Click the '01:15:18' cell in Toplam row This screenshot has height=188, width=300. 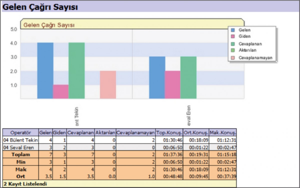pyautogui.click(x=223, y=154)
